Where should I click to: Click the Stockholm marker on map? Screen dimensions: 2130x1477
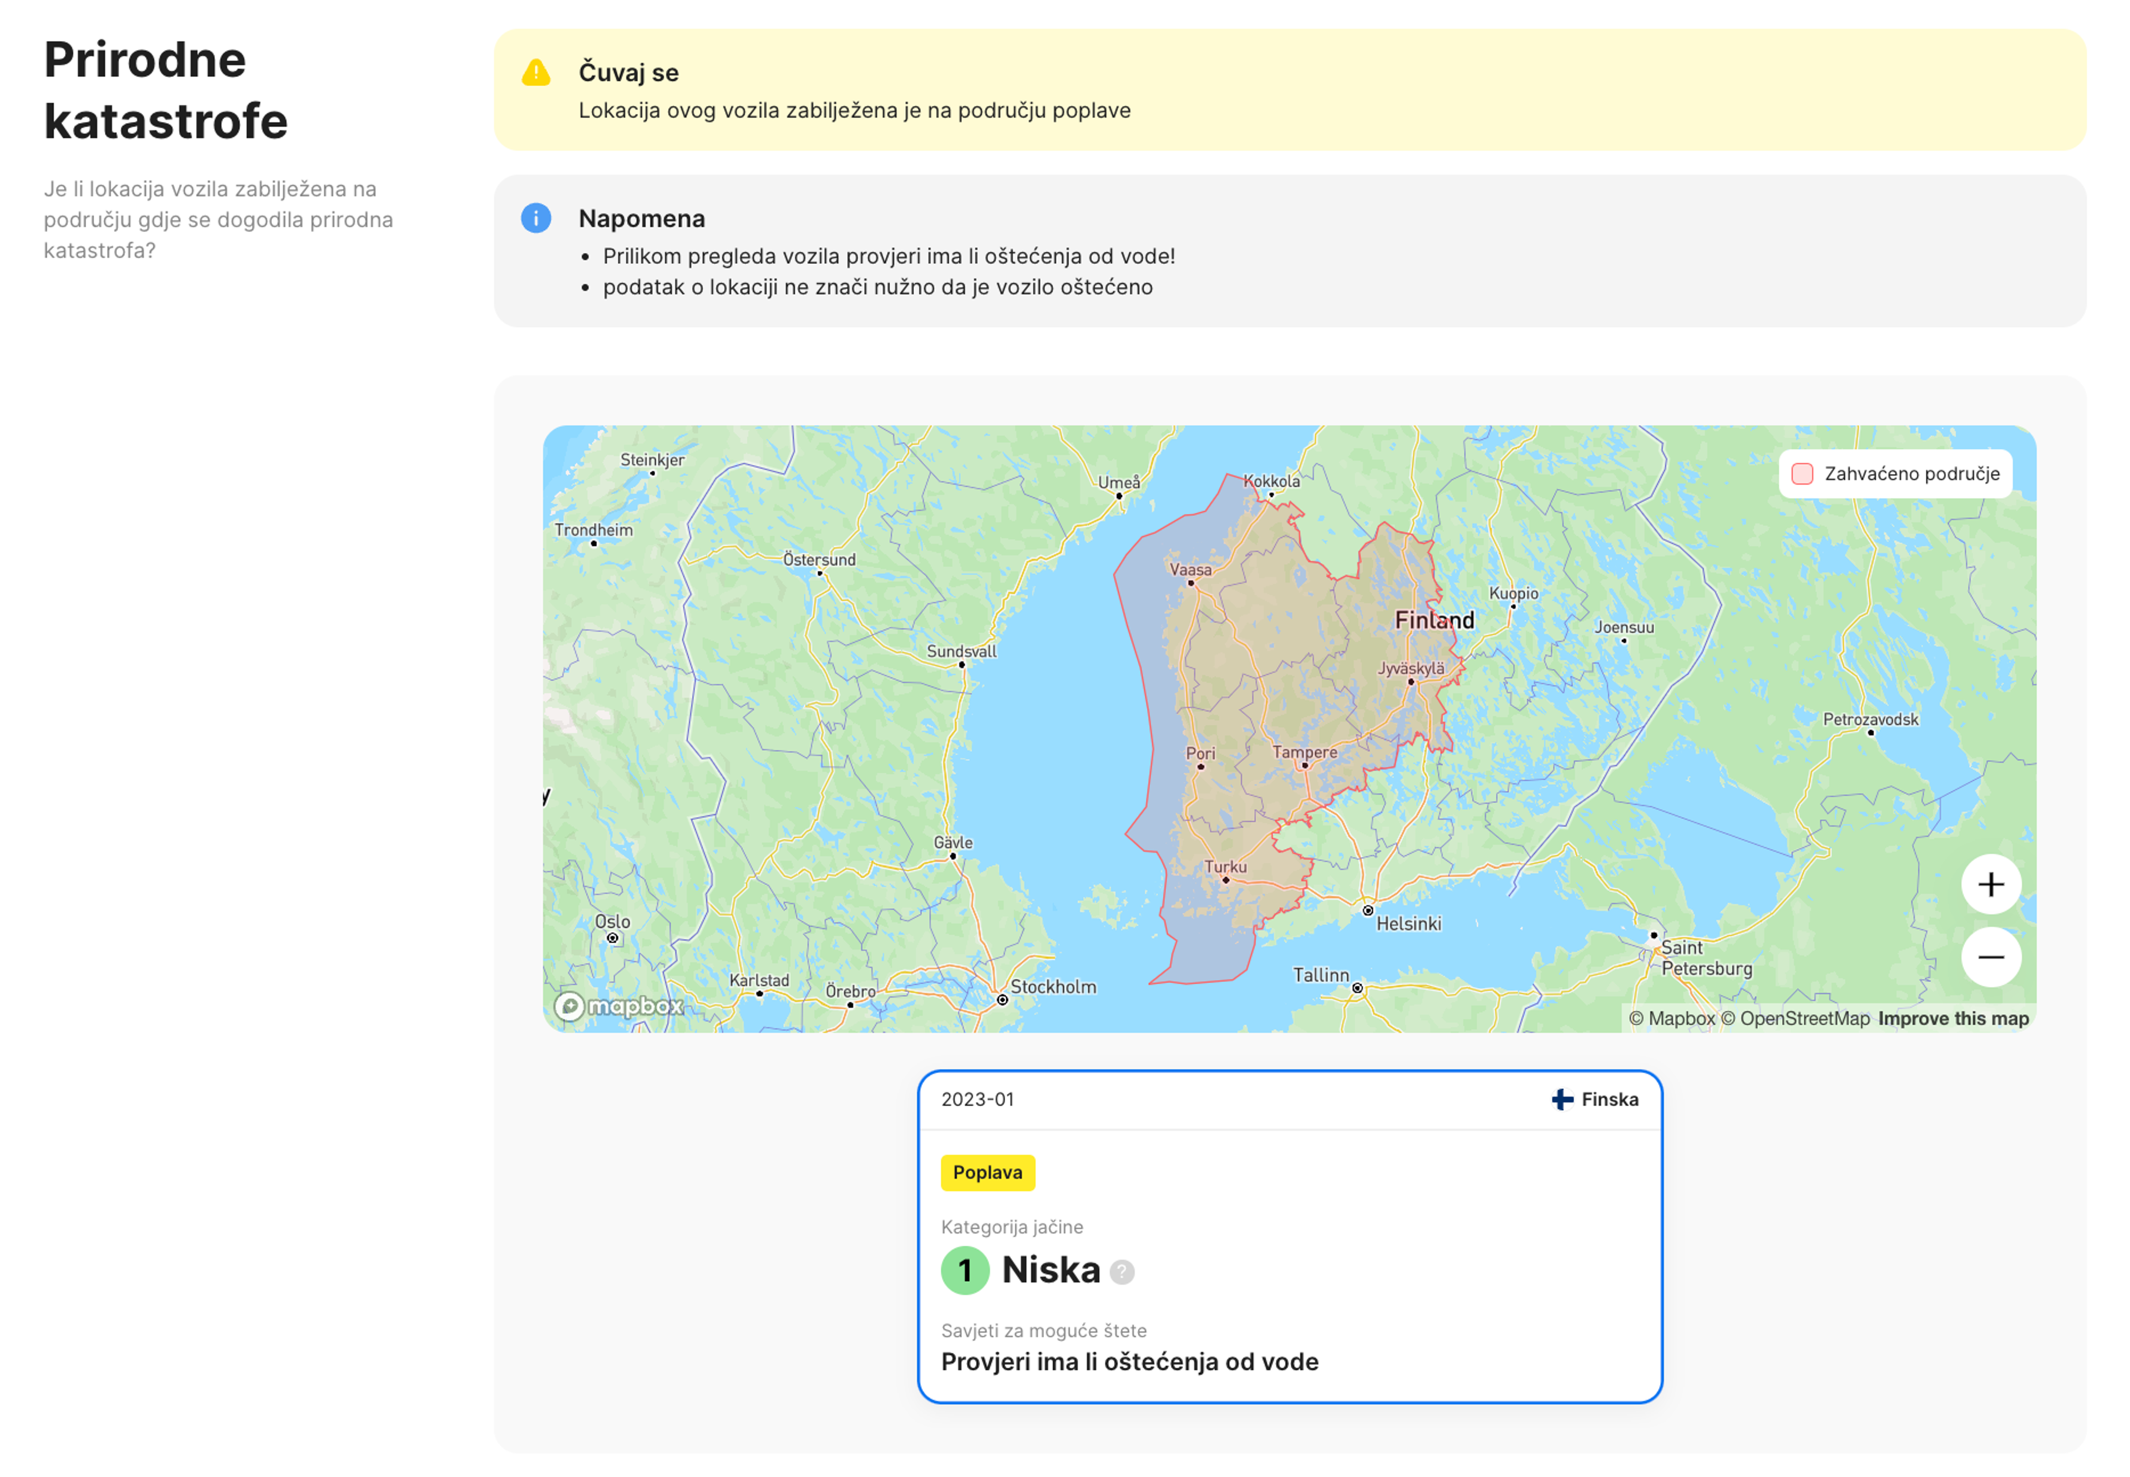click(x=1002, y=1000)
